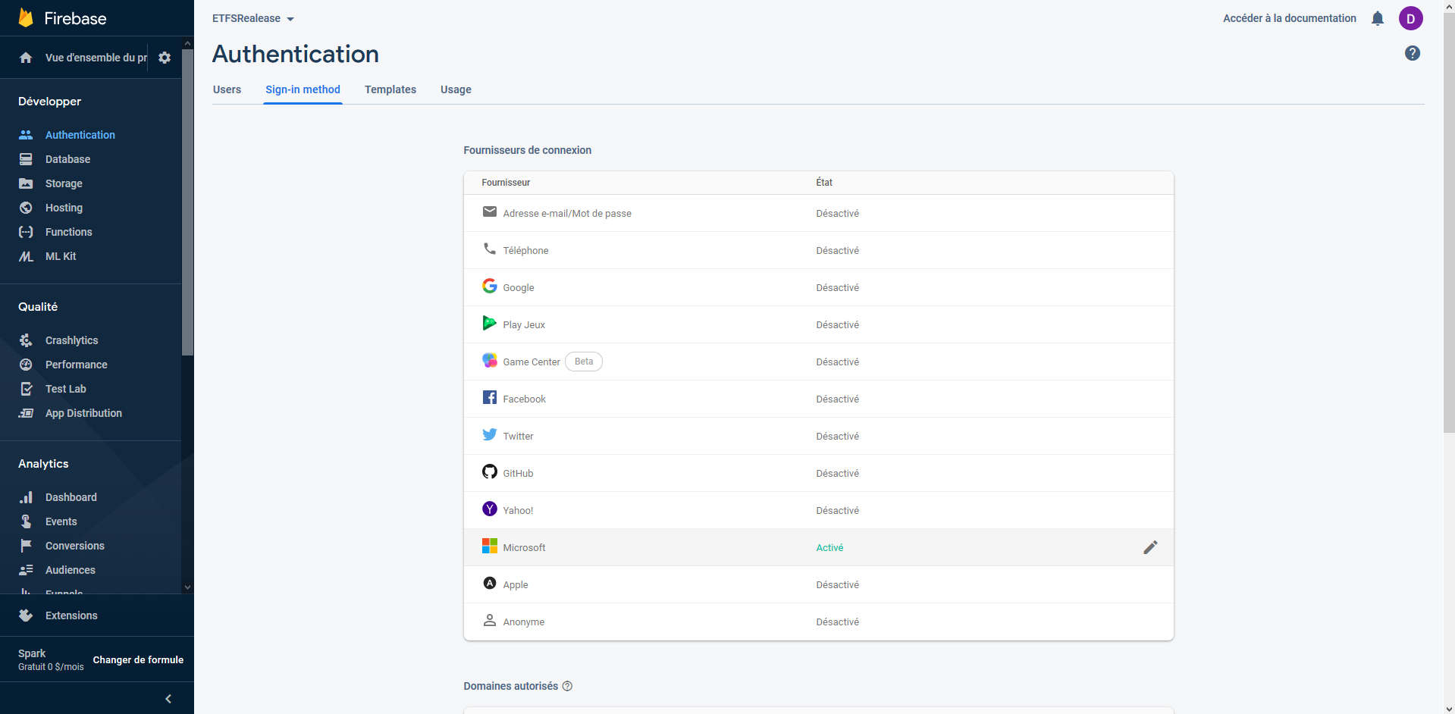Click the Activé status for Microsoft
This screenshot has height=714, width=1455.
(x=829, y=547)
